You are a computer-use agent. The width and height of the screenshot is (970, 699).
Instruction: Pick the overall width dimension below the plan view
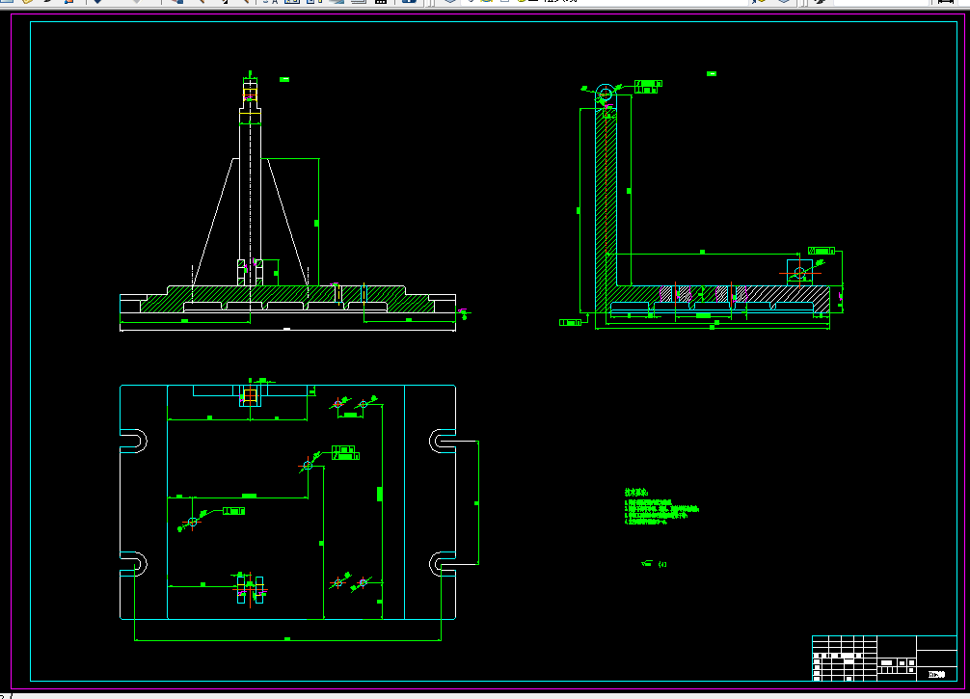click(x=287, y=639)
